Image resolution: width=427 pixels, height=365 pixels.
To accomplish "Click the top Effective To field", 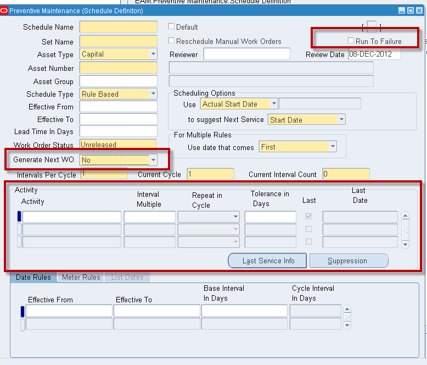I will point(119,119).
